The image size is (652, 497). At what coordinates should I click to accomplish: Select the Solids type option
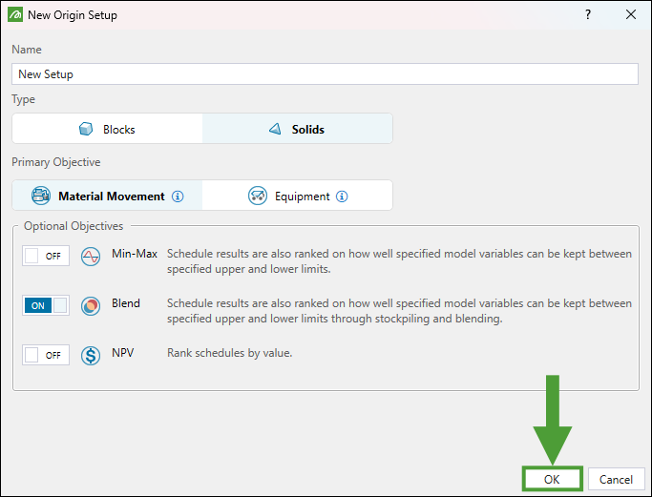[297, 129]
